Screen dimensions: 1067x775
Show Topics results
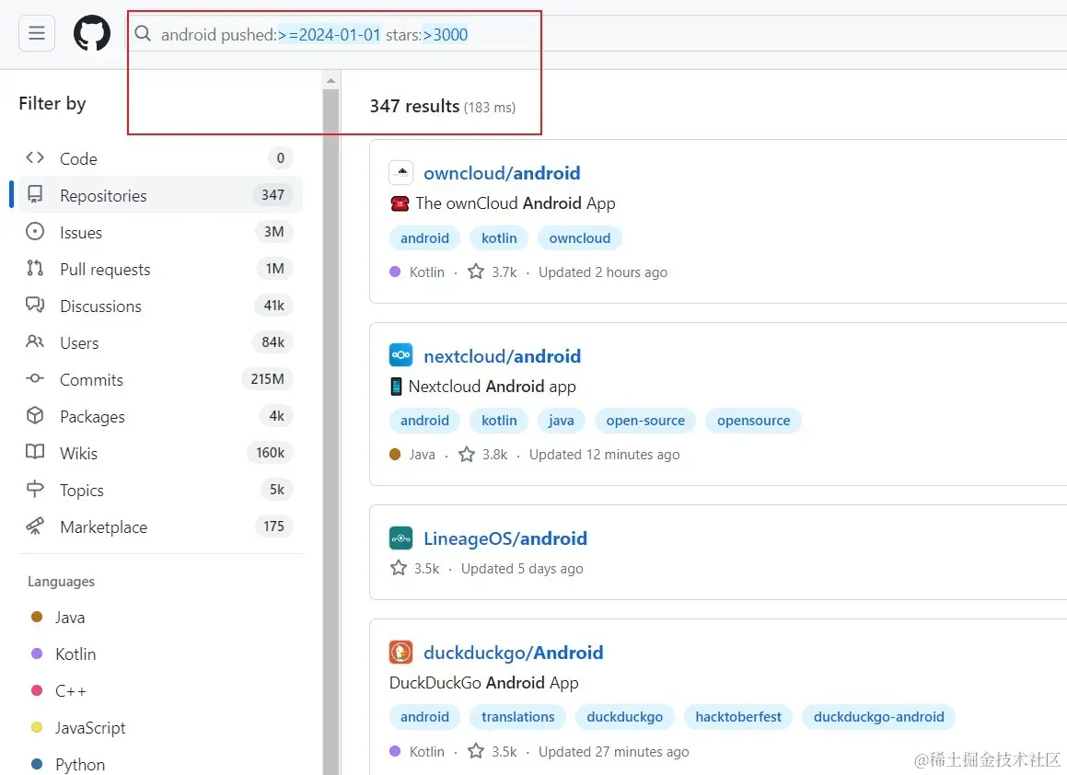point(159,490)
